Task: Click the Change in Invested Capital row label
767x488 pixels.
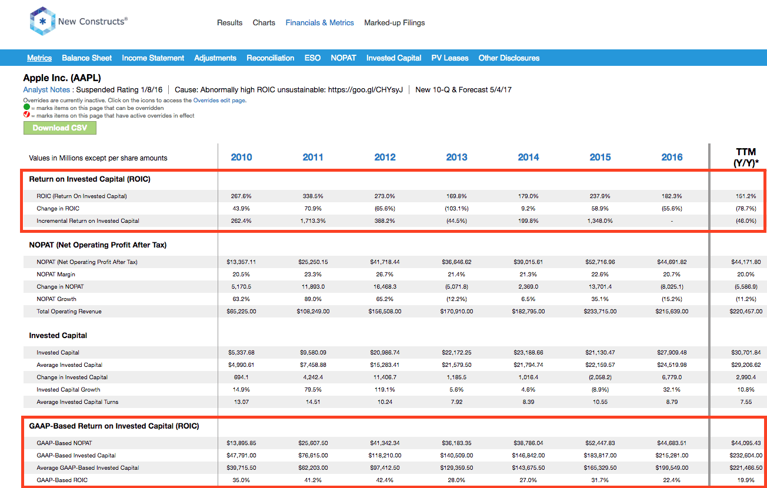Action: (72, 377)
